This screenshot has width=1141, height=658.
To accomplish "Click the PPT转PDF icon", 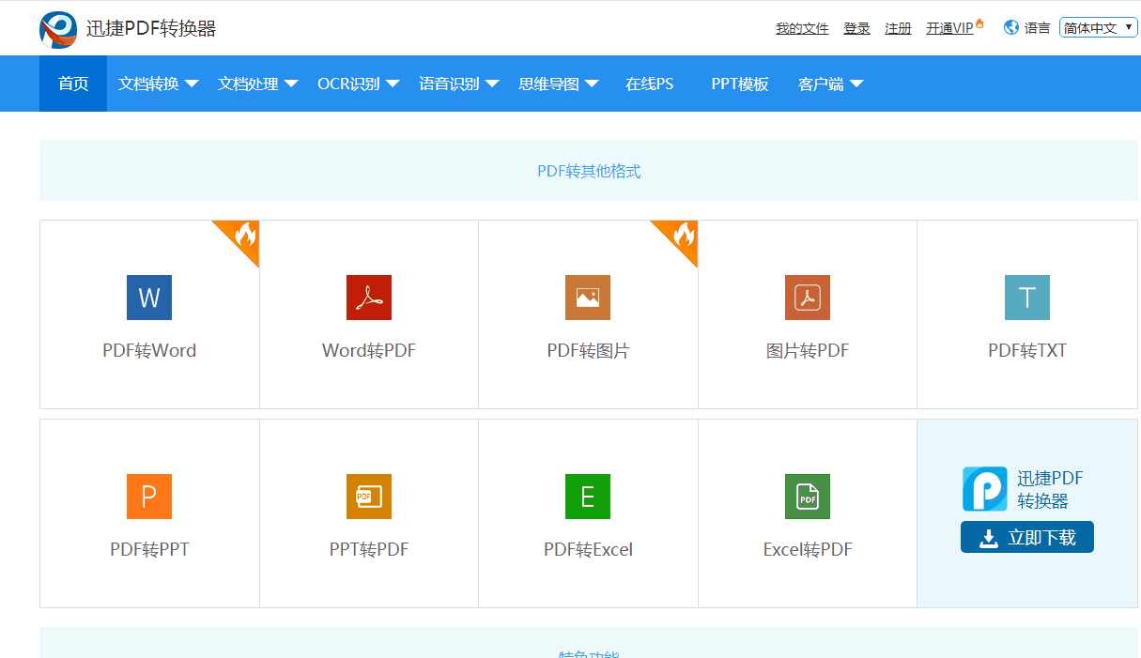I will (x=369, y=497).
